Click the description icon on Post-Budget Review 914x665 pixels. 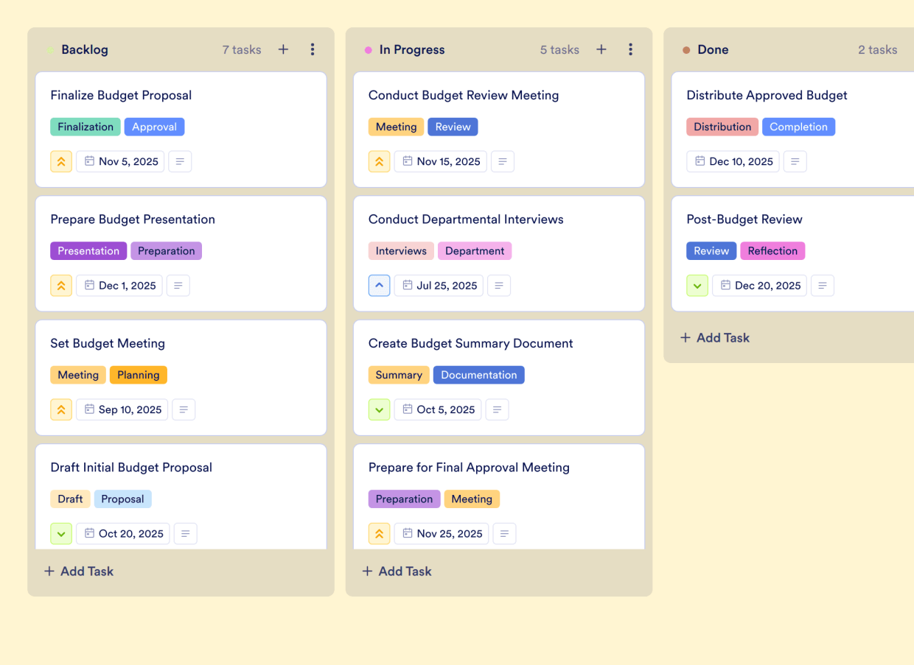coord(823,285)
